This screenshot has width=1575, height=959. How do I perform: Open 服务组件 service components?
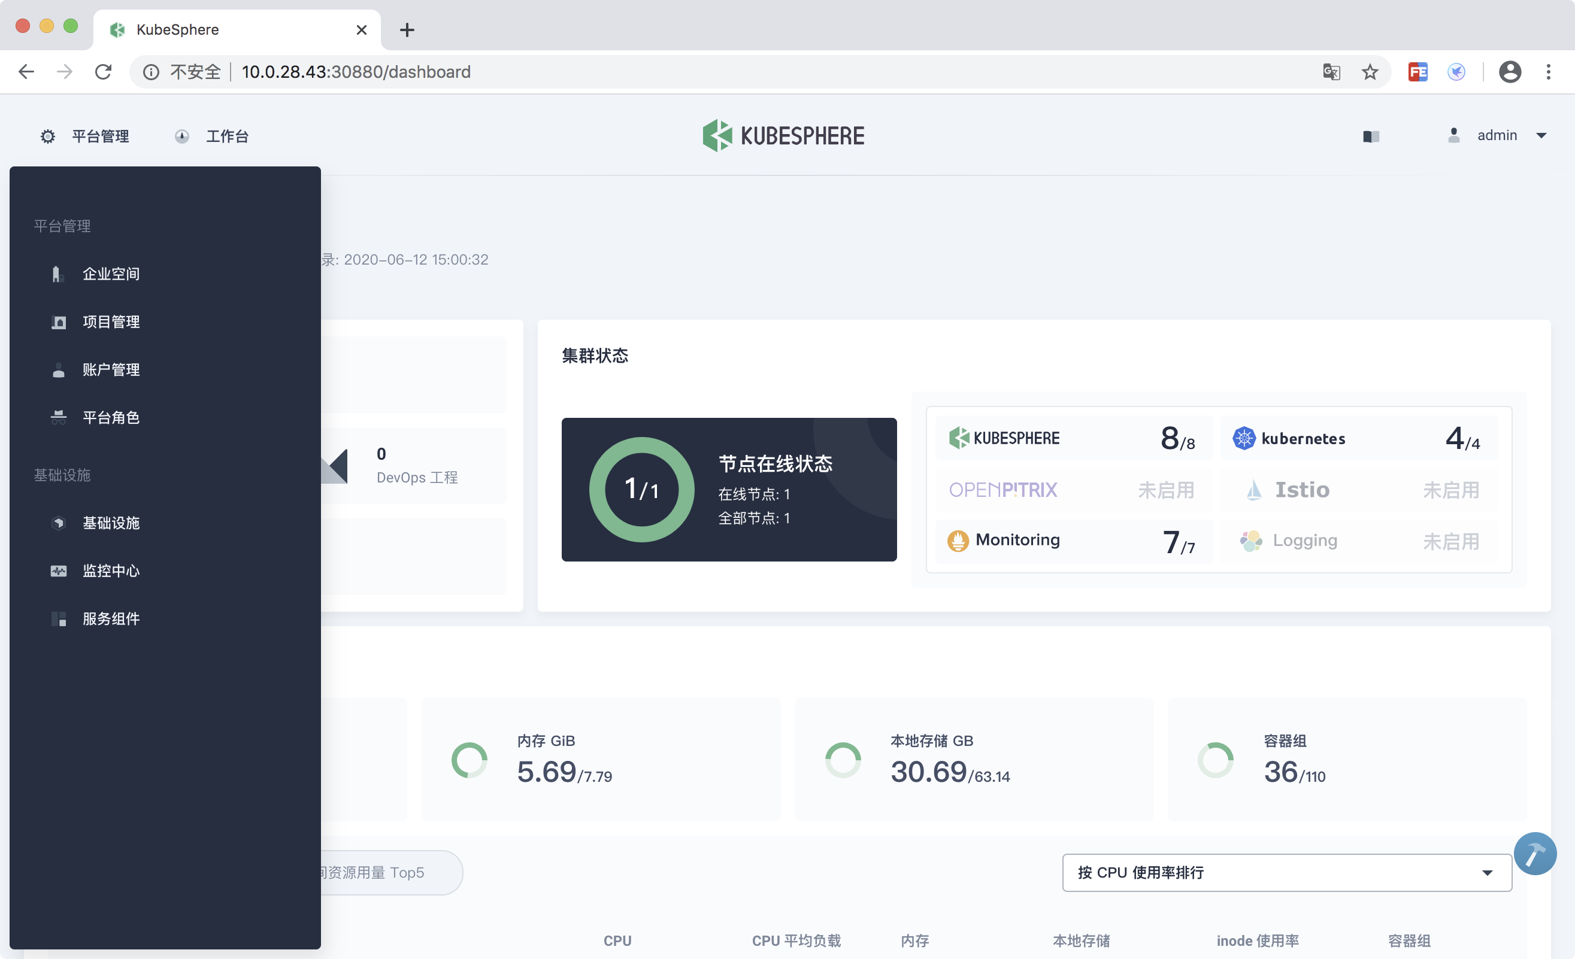[111, 619]
